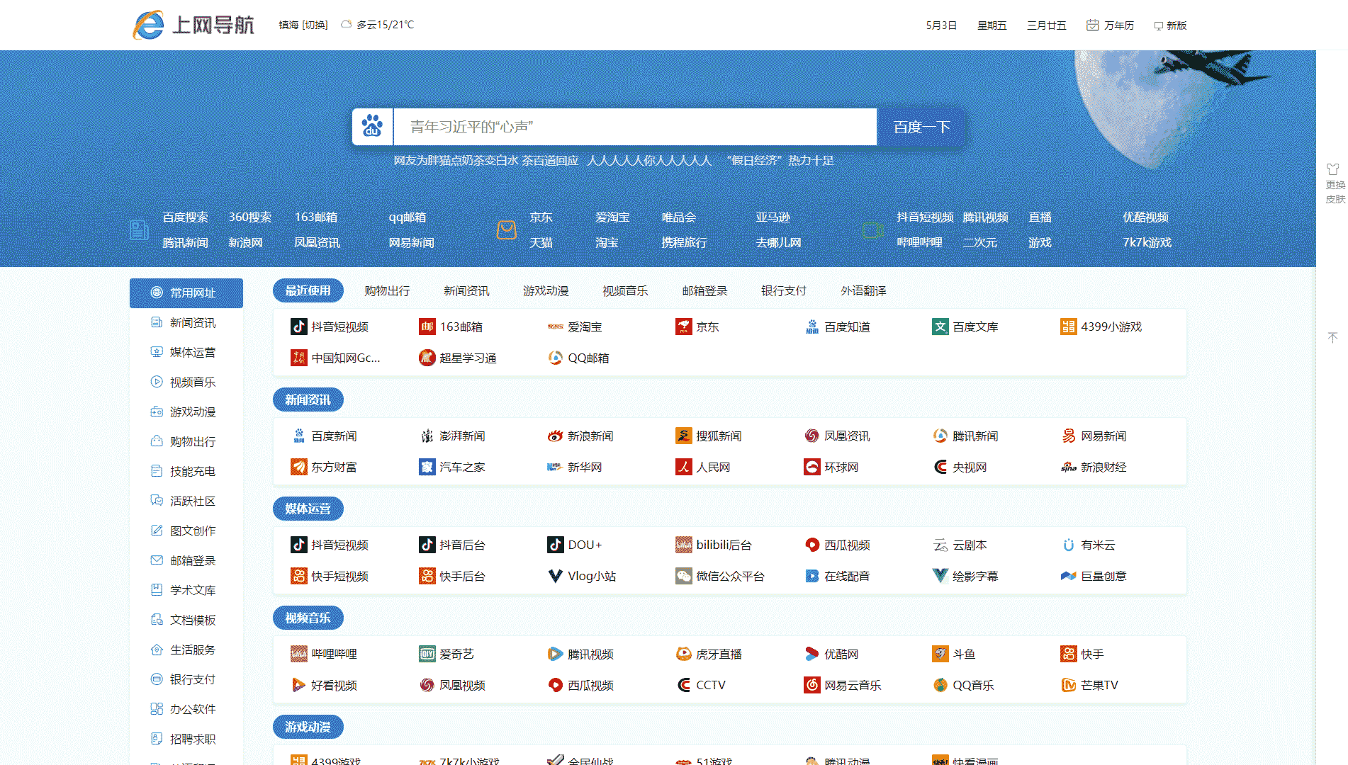Open the 360搜索 banner link
Viewport: 1348px width, 765px height.
249,217
